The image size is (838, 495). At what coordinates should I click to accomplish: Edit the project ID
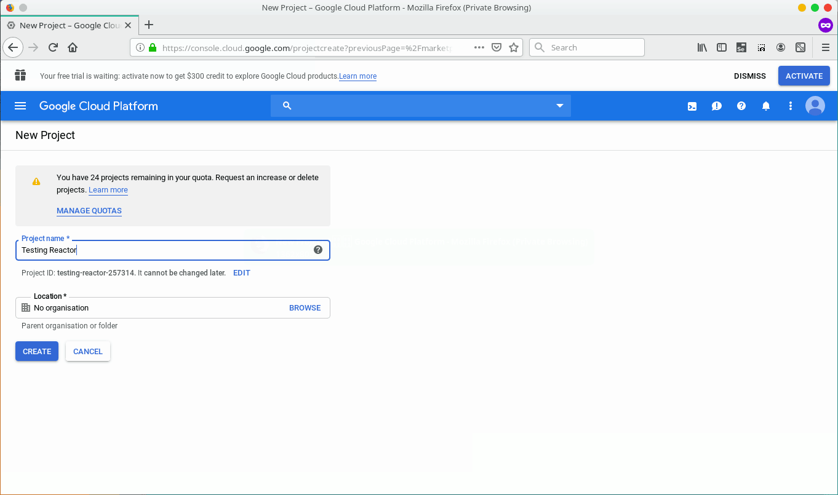click(242, 273)
